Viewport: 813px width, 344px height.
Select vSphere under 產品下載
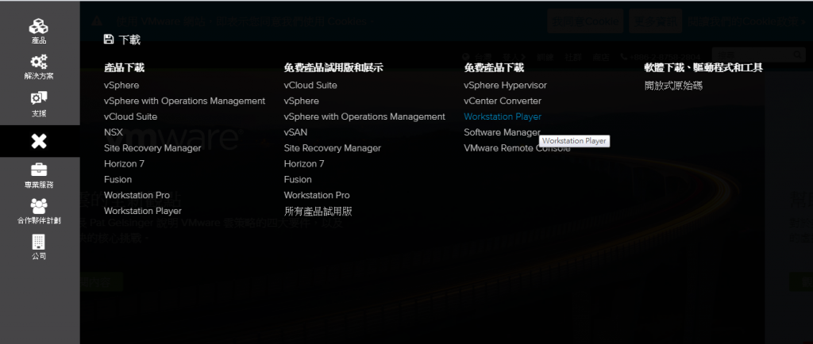121,86
